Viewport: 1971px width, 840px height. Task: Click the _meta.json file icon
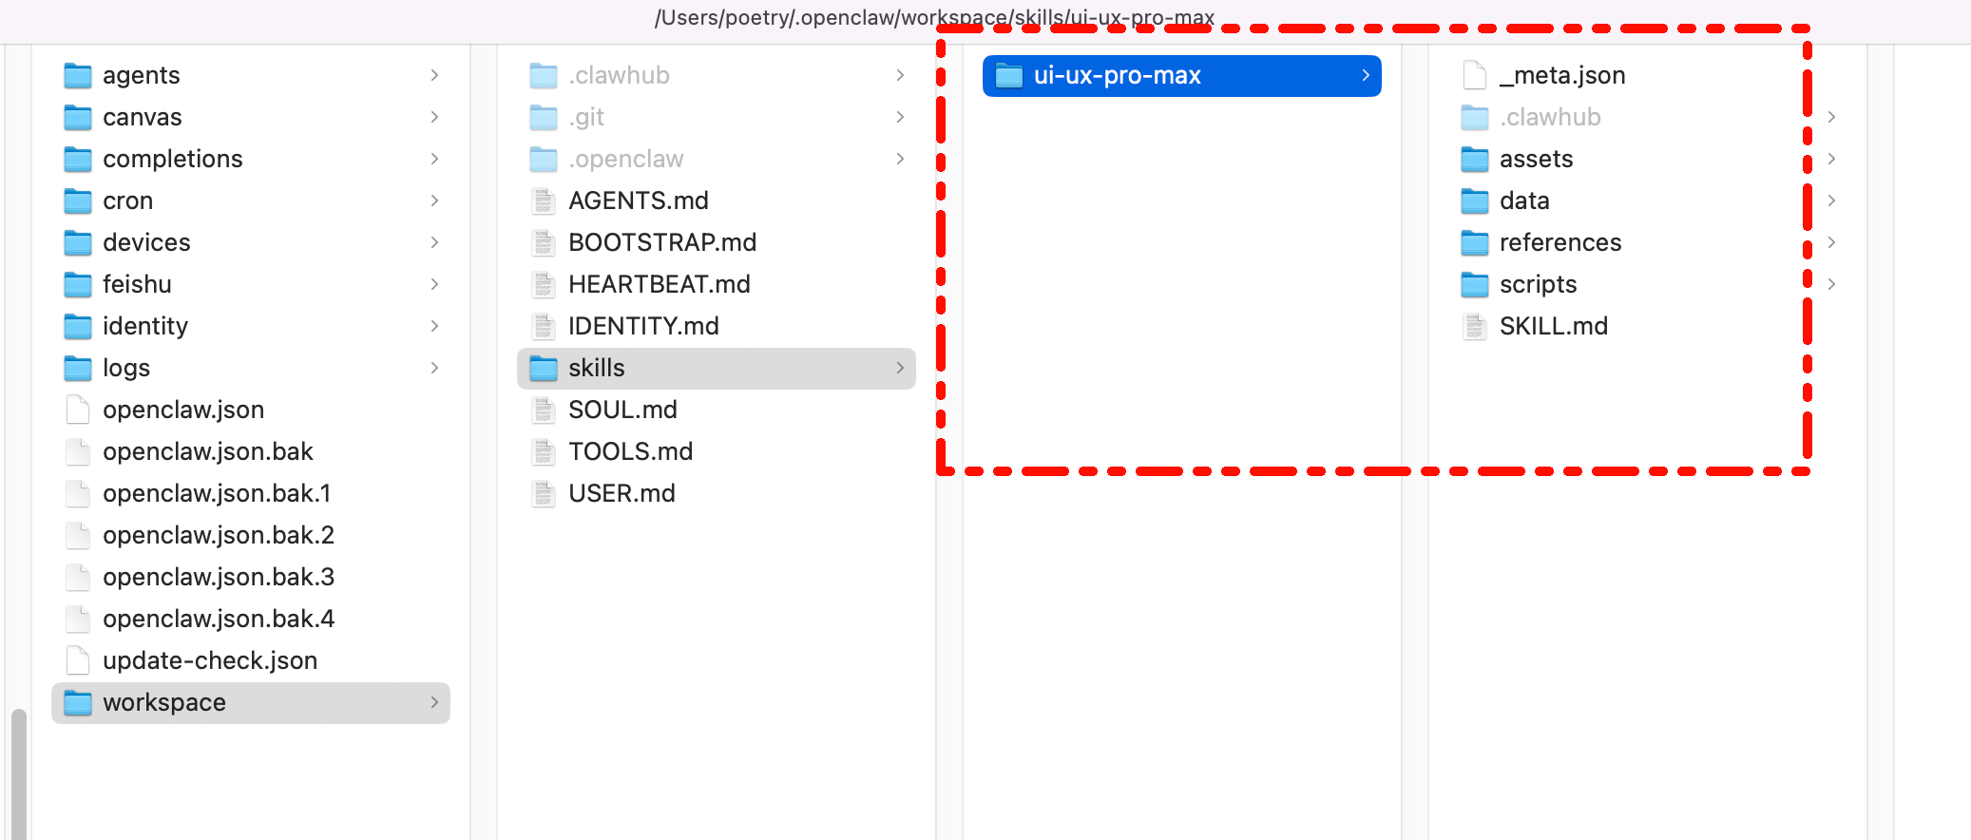click(1475, 75)
